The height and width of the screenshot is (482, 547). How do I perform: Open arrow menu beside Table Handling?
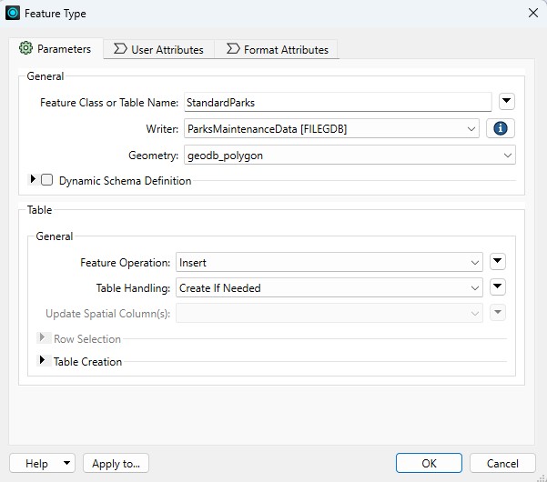point(497,288)
